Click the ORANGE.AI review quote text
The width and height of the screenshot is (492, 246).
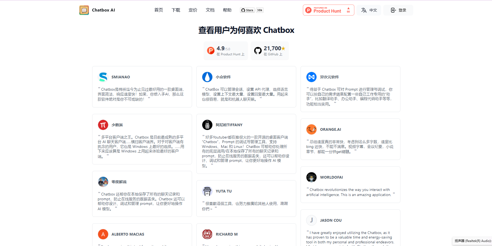[350, 147]
